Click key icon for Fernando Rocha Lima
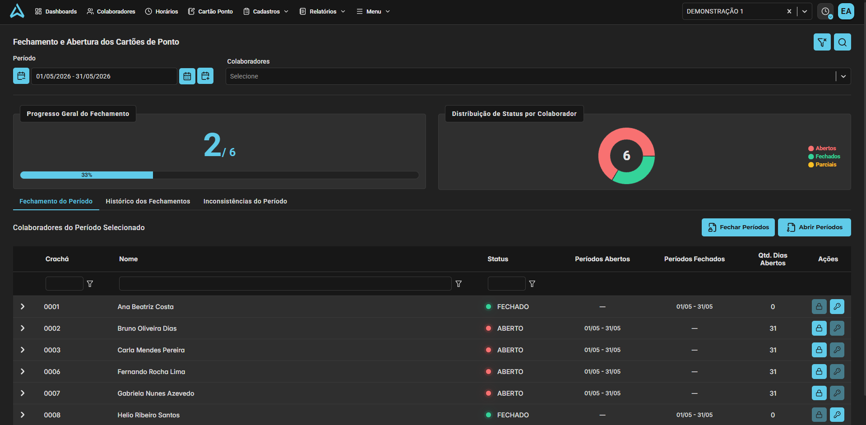This screenshot has height=425, width=866. [x=837, y=371]
